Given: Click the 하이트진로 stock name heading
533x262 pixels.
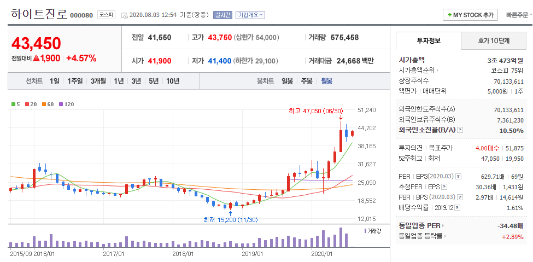Looking at the screenshot, I should [x=39, y=14].
